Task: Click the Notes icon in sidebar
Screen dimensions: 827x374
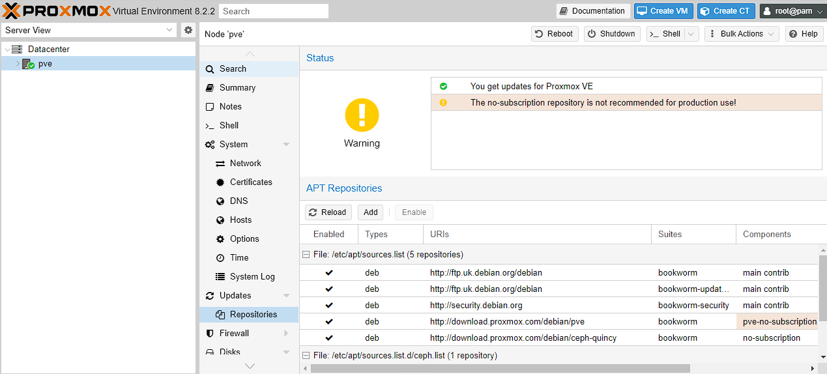Action: click(210, 107)
